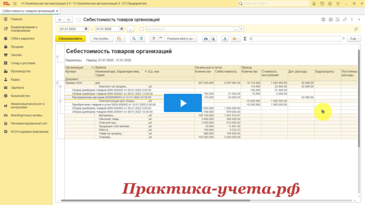
Task: Open the Разворачивать до dropdown
Action: point(181,39)
